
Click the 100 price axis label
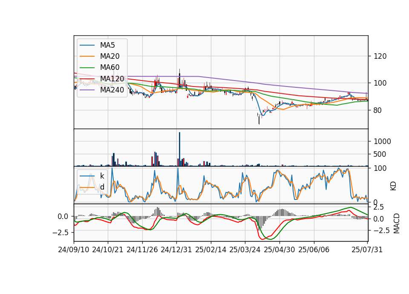point(380,83)
